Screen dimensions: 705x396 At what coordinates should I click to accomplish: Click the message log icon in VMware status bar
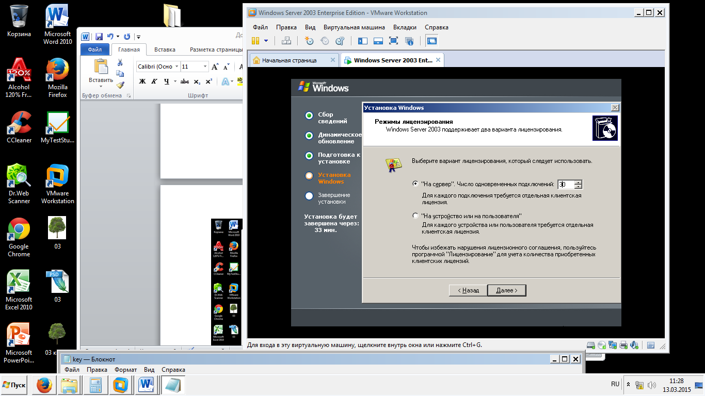click(651, 345)
